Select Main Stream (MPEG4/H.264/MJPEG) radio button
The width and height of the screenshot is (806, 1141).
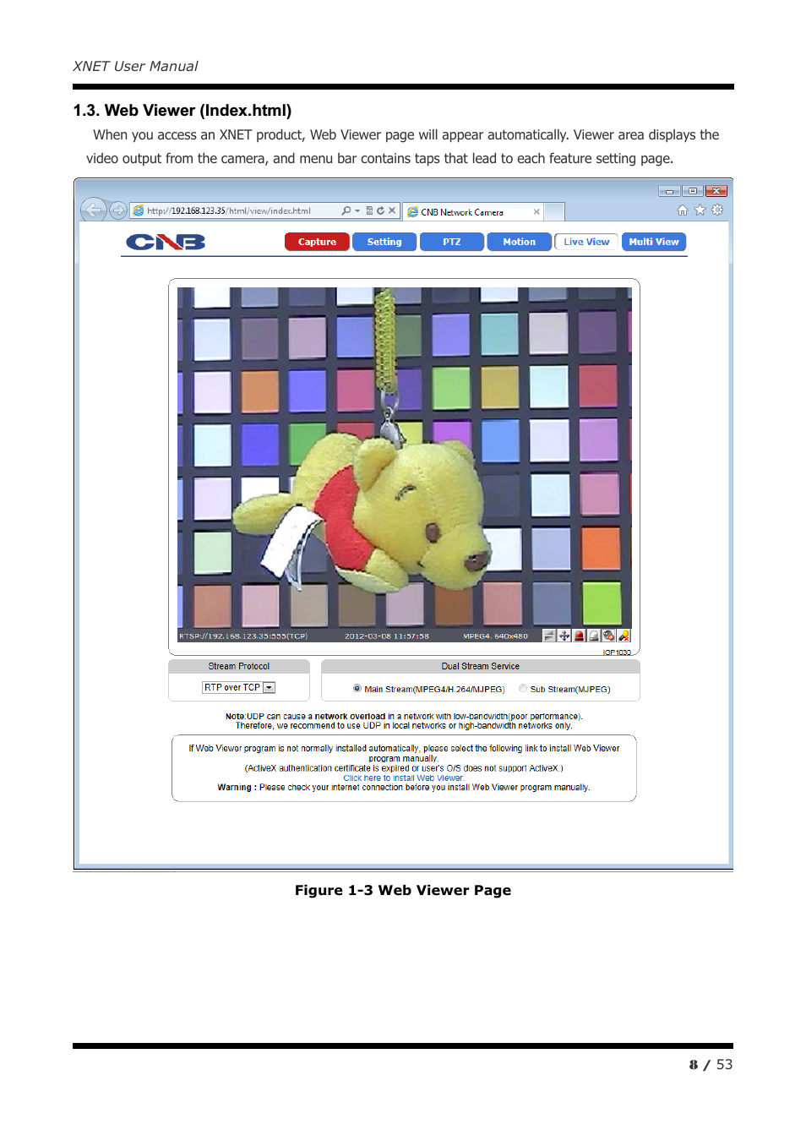(357, 689)
